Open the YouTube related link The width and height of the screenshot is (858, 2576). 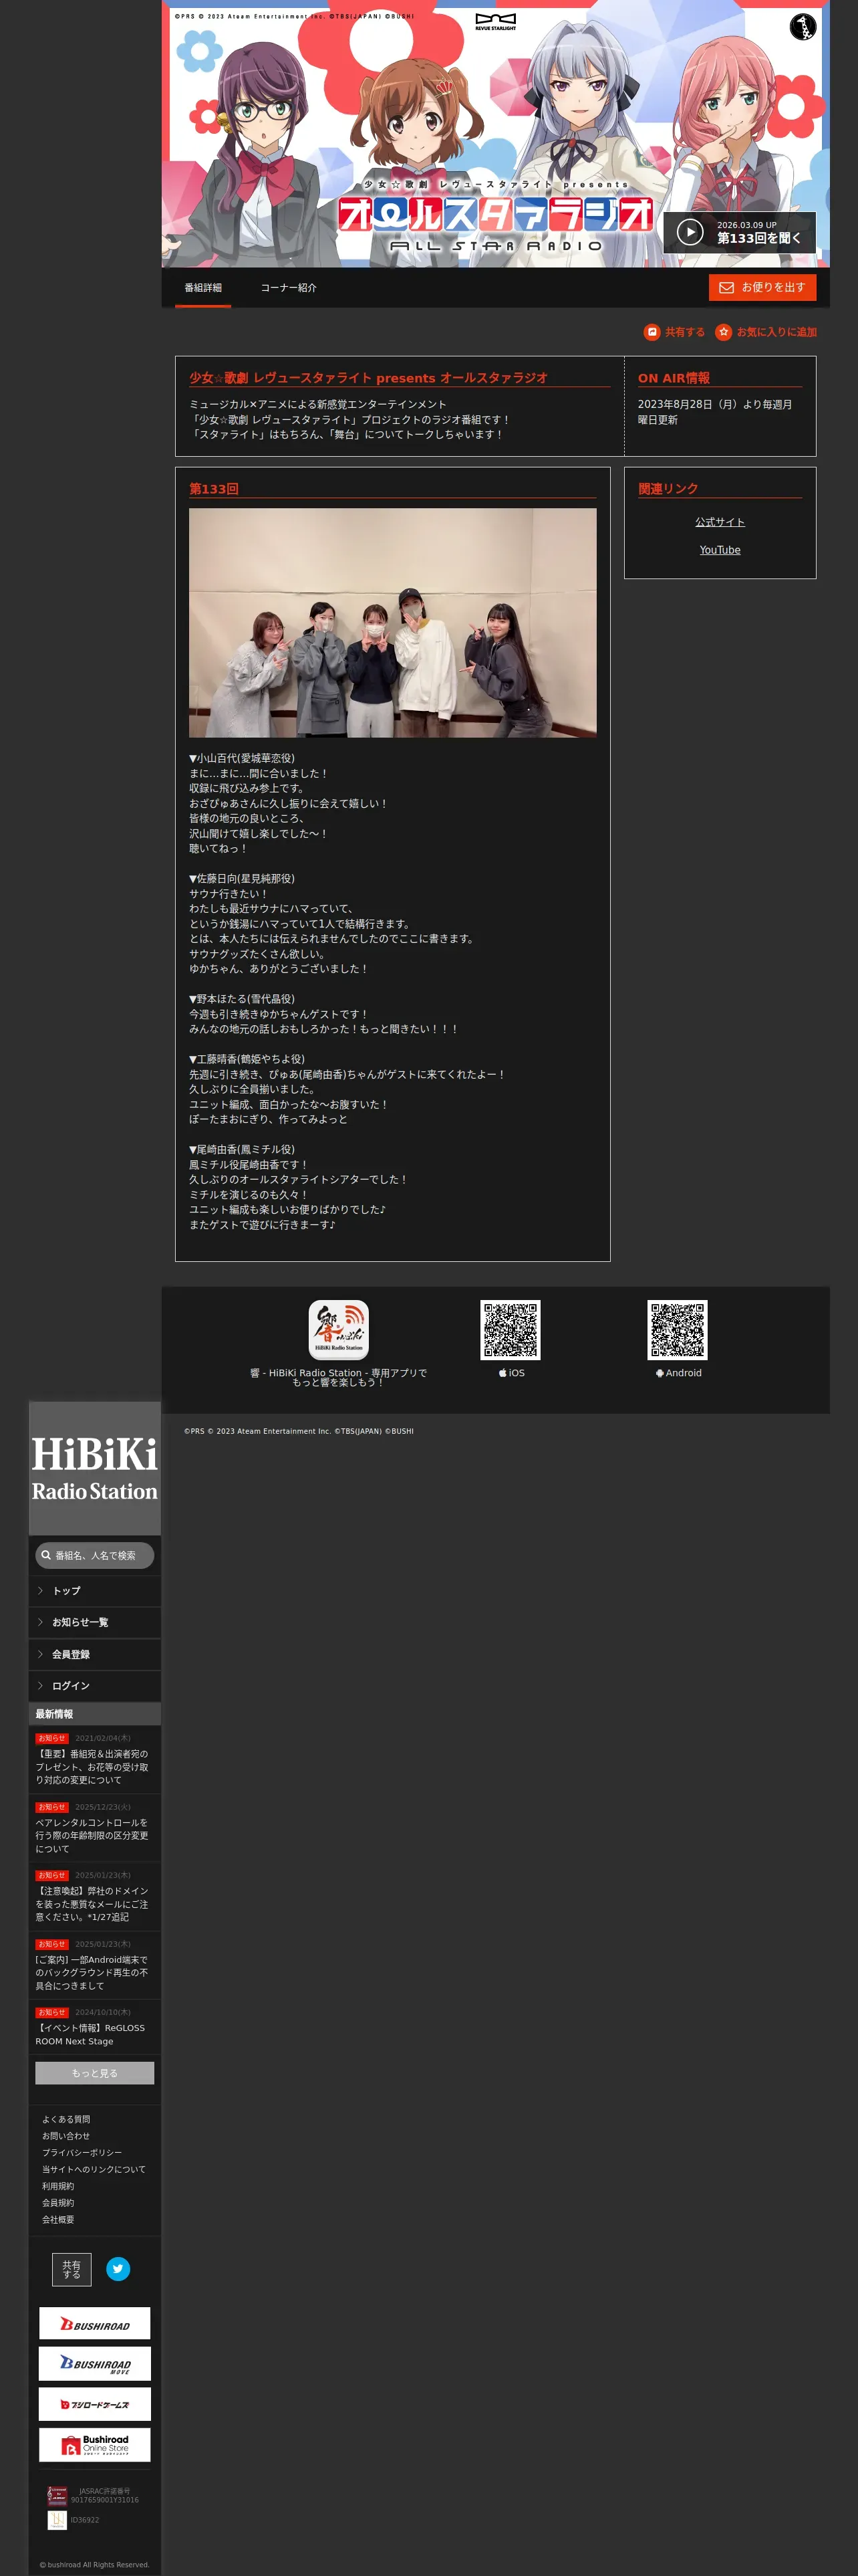click(x=720, y=550)
